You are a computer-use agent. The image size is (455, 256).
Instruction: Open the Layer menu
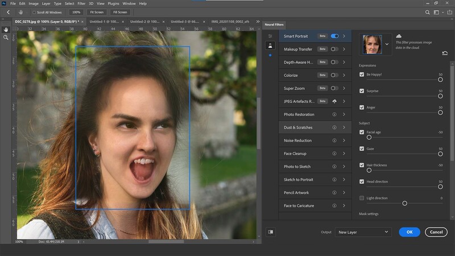(x=46, y=3)
